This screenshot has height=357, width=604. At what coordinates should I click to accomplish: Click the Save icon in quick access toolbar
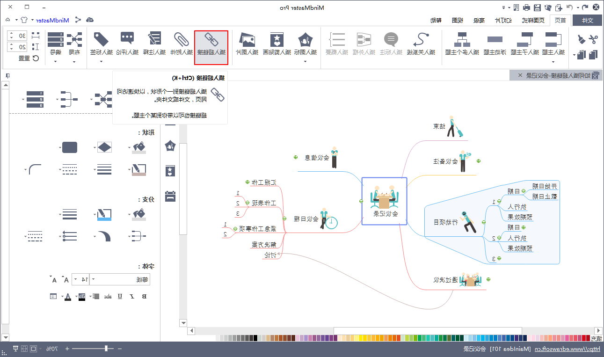click(537, 7)
